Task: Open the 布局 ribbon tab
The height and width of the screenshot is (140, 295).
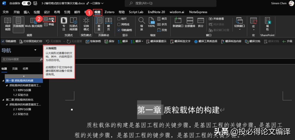Action: click(57, 12)
